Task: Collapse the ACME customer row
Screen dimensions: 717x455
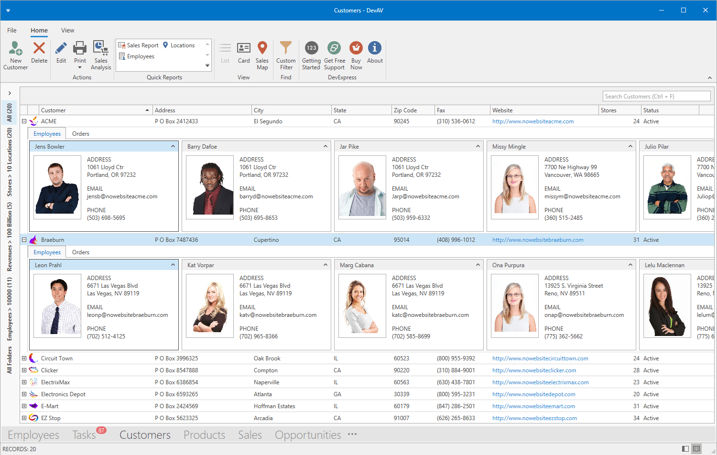Action: 24,121
